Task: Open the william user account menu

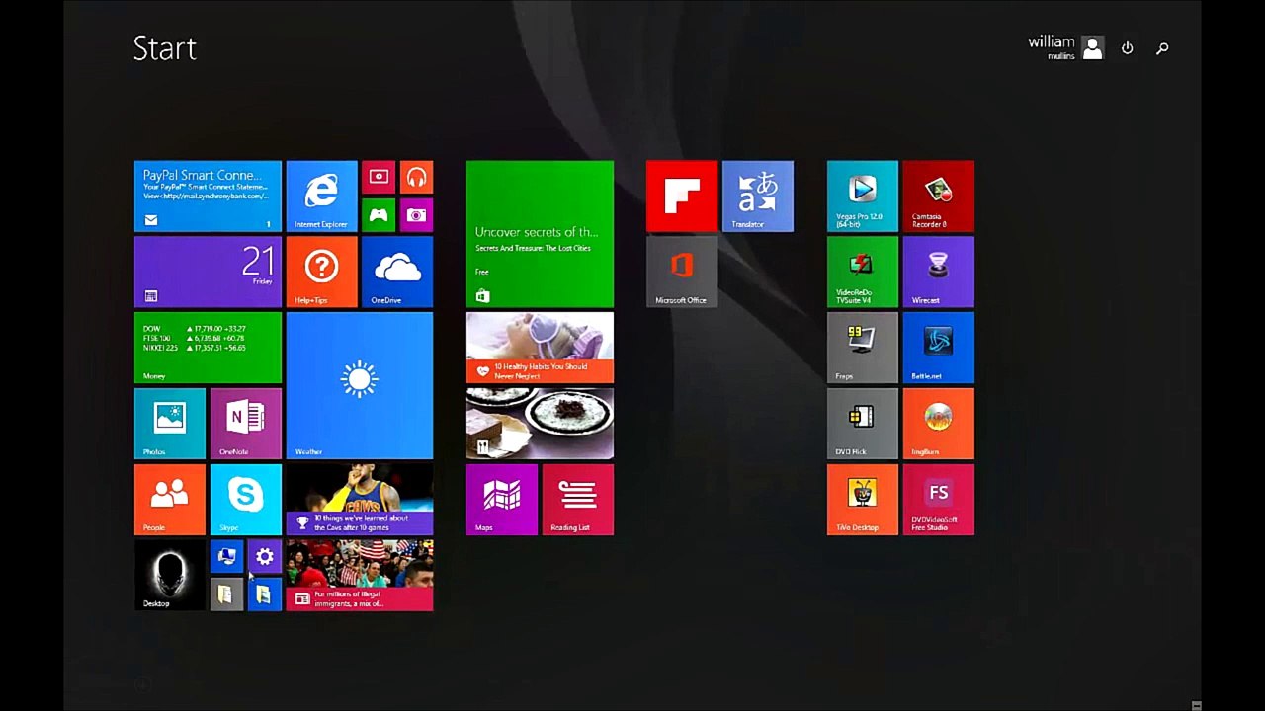Action: [1065, 47]
